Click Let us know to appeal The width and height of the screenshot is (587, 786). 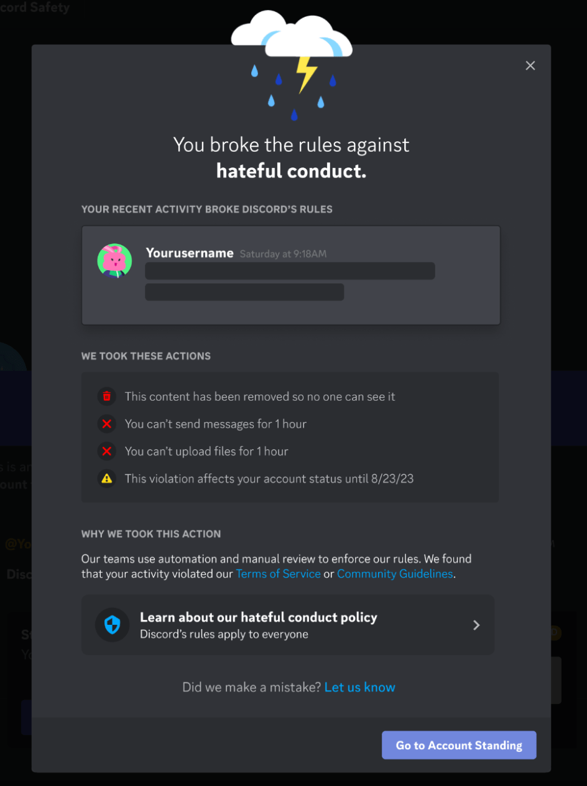[359, 687]
